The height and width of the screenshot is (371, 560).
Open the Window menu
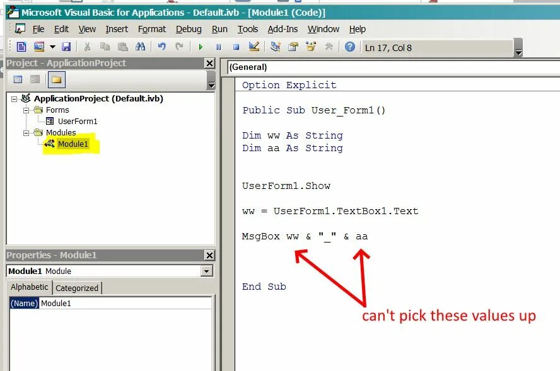(x=324, y=29)
